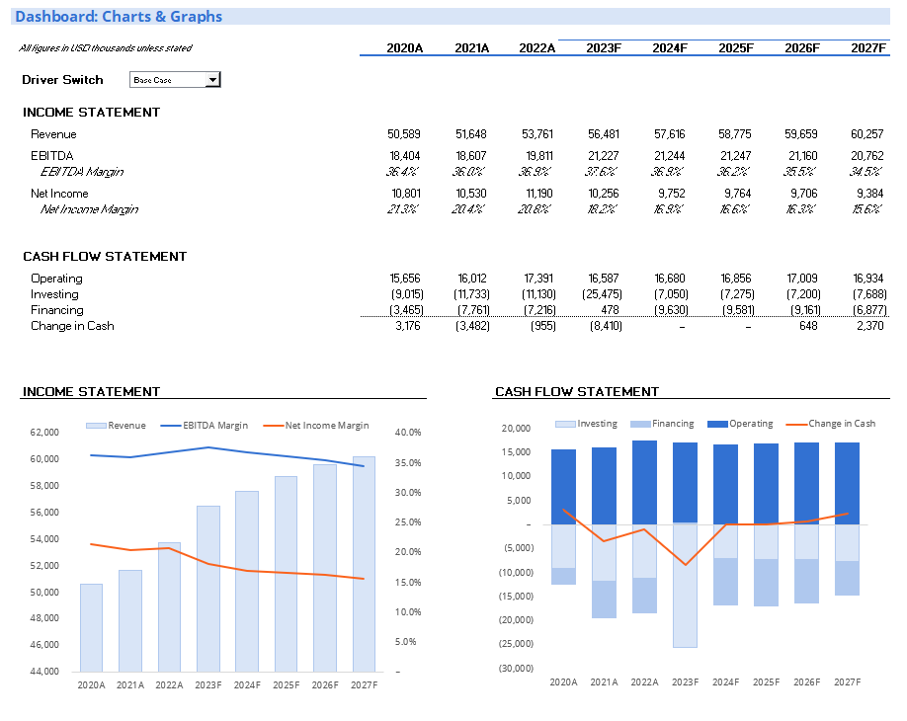The image size is (907, 721).
Task: Click the Revenue legend swatch in Income chart
Action: pyautogui.click(x=96, y=426)
